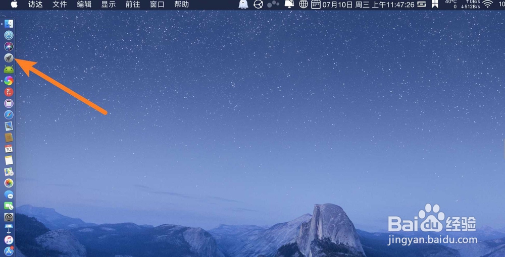Screen dimensions: 505x257
Task: Click the globe icon in menu bar
Action: pos(304,5)
